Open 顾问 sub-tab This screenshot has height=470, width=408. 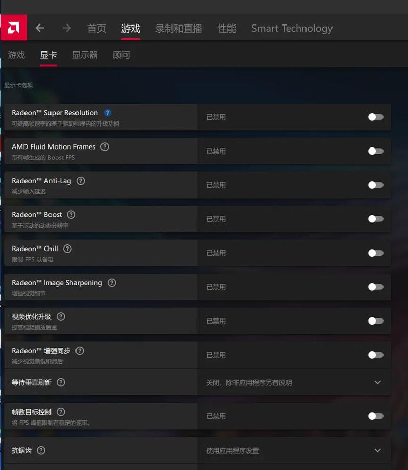tap(121, 55)
